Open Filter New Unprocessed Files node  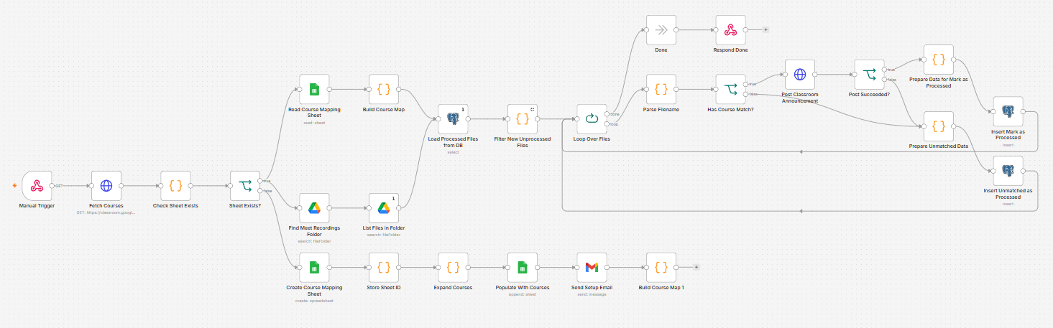[x=523, y=119]
